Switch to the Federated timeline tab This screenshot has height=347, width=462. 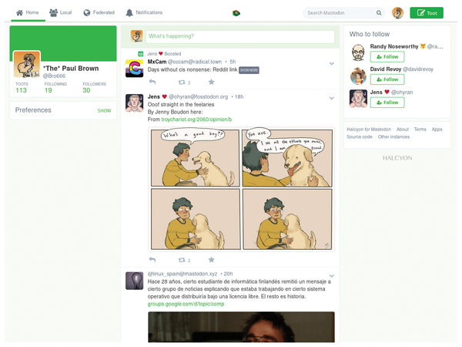(x=99, y=12)
